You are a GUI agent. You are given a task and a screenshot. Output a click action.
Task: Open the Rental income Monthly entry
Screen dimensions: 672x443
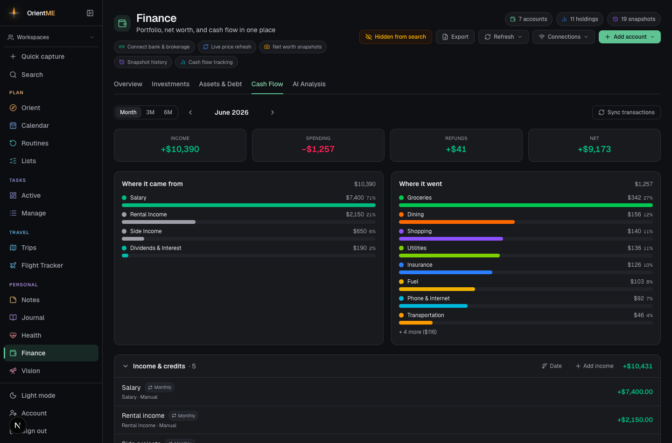tap(387, 420)
